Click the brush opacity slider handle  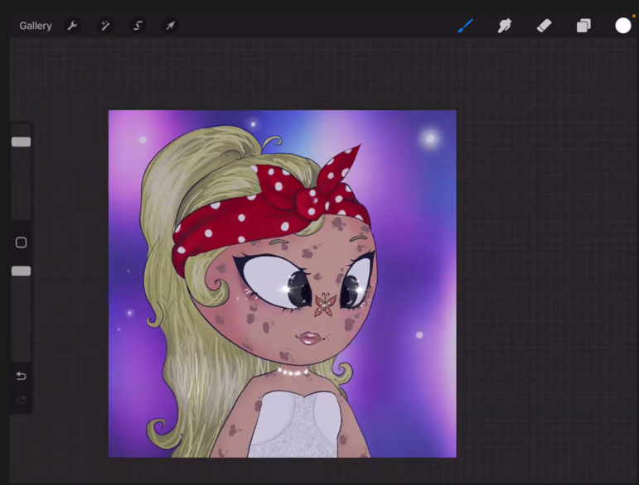point(22,271)
